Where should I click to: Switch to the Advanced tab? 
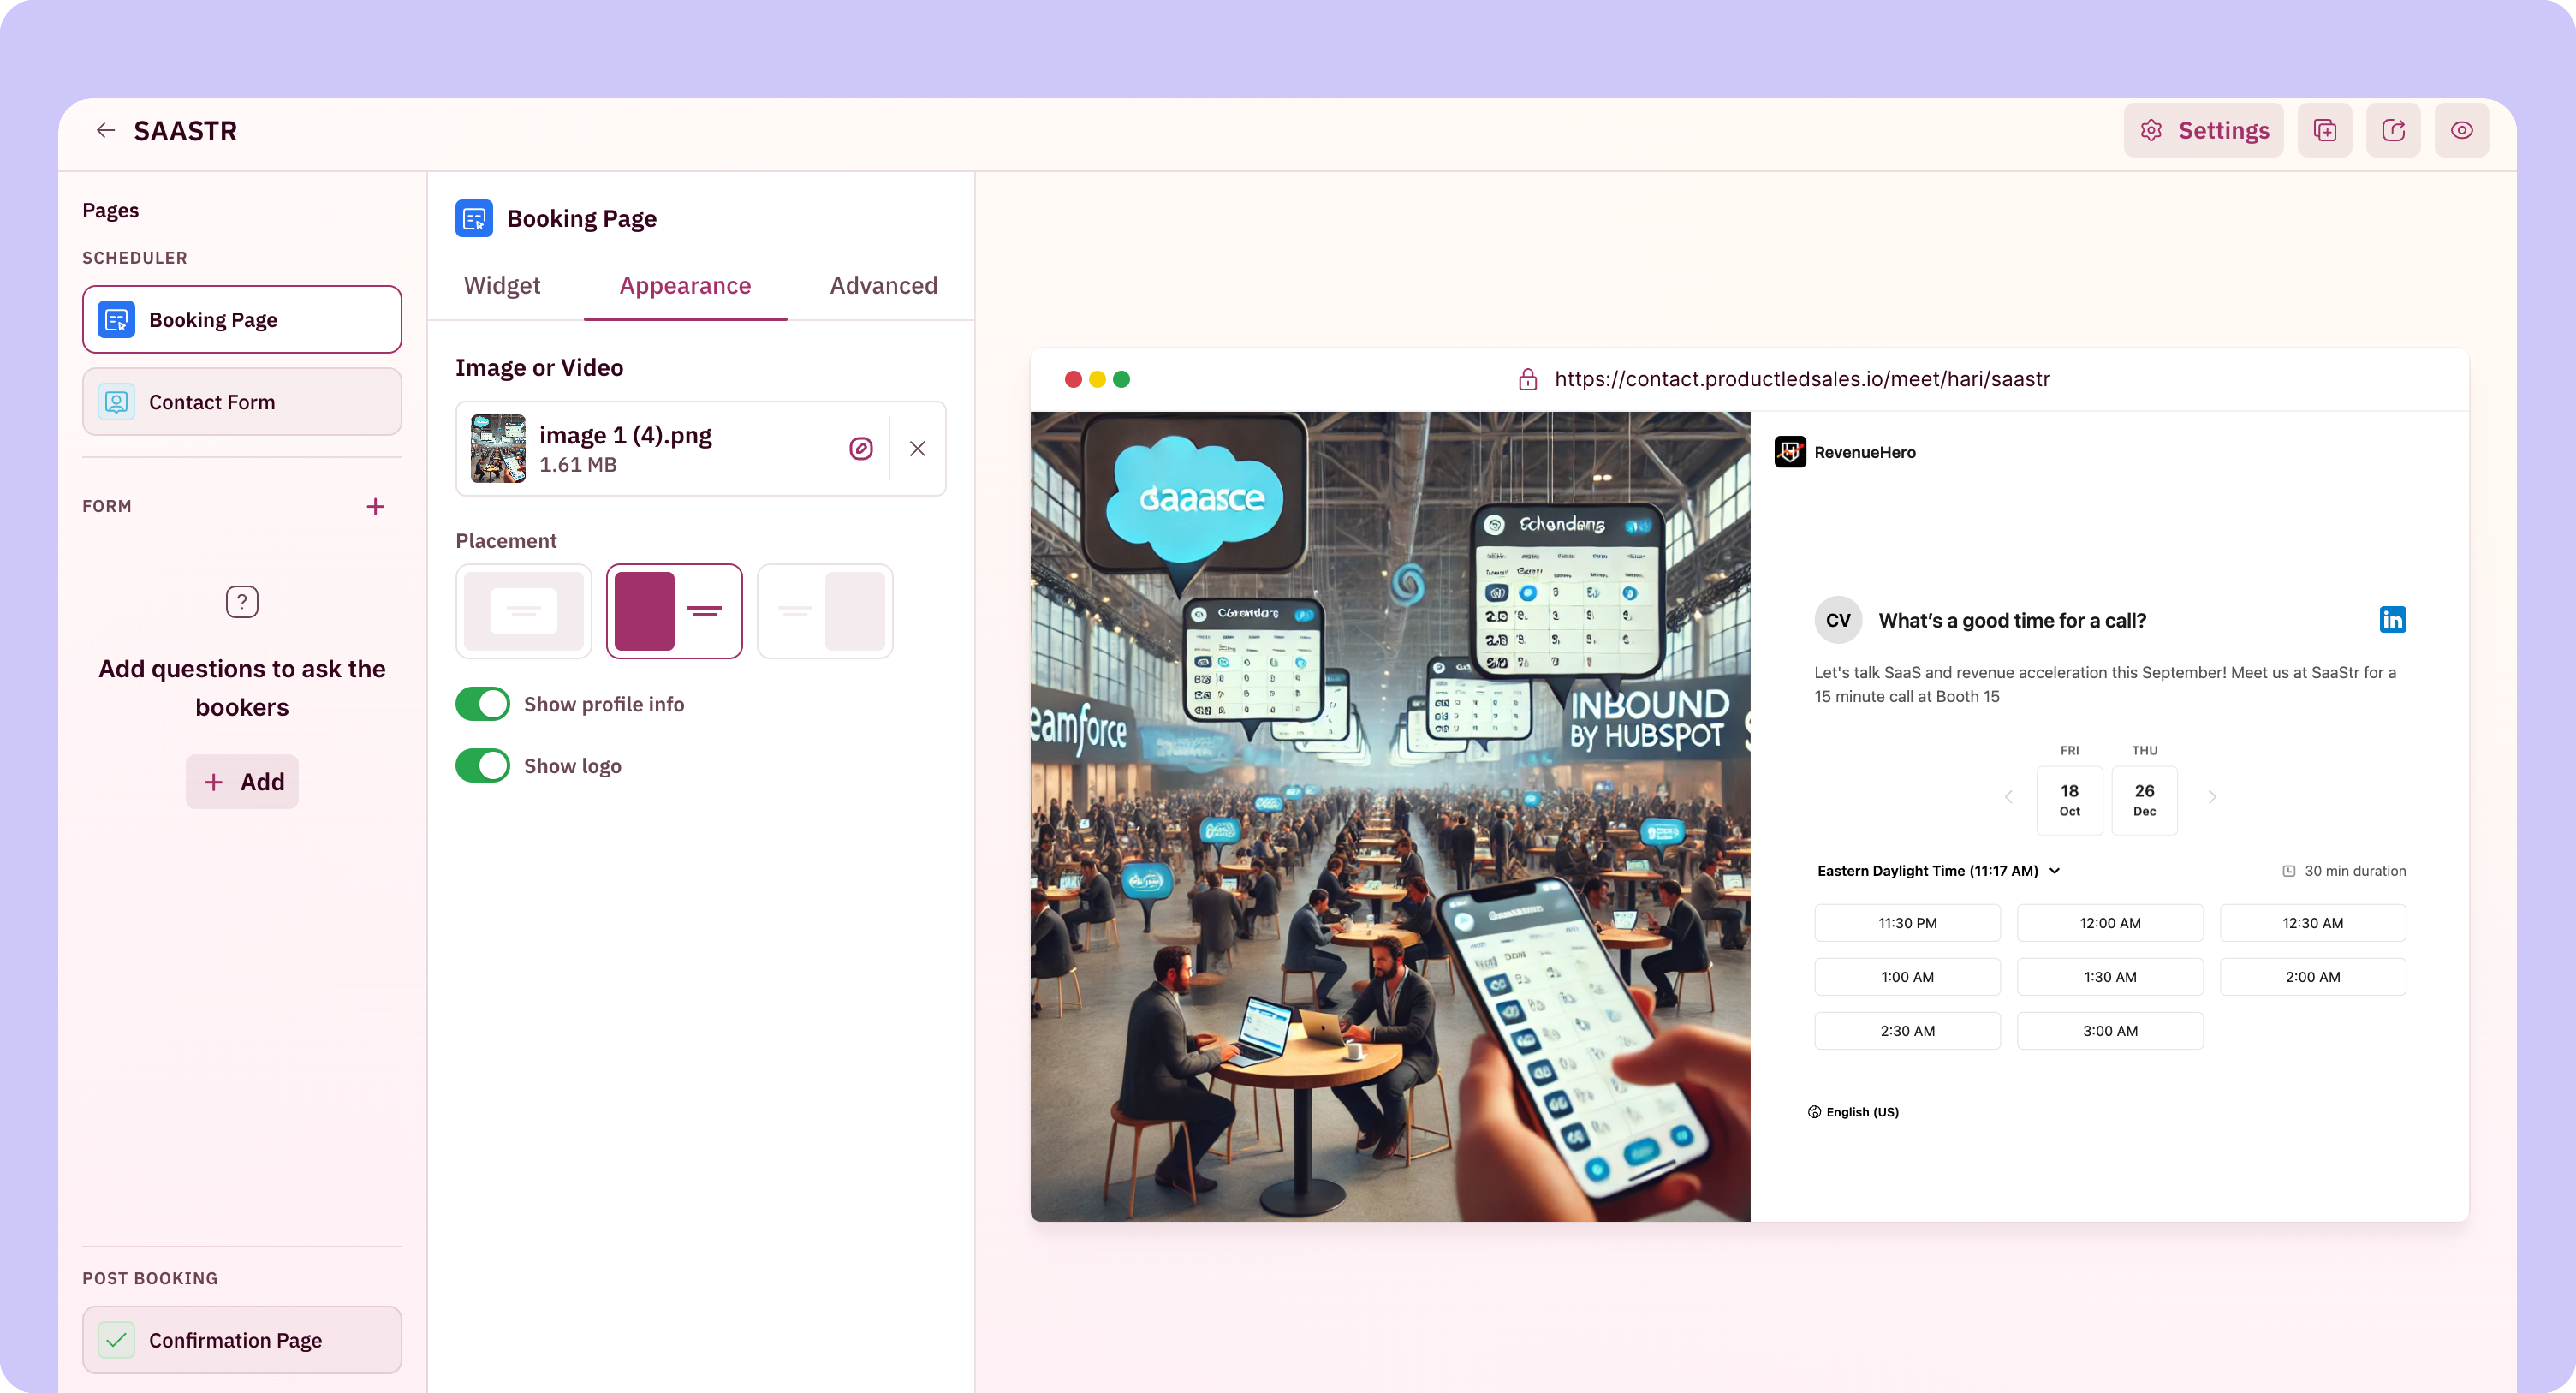click(x=883, y=286)
